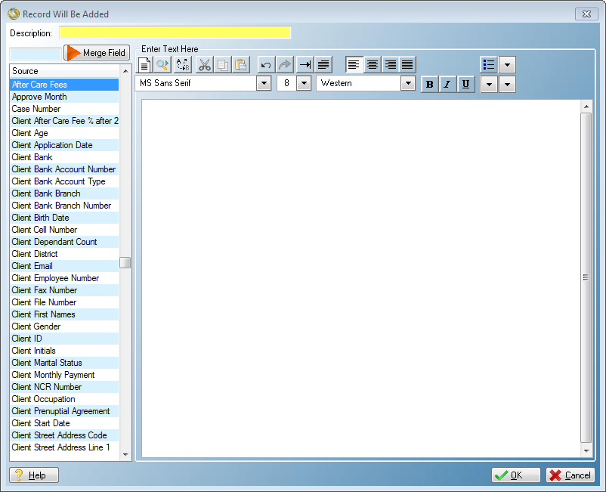Undo the last edit
The image size is (606, 492).
tap(266, 65)
